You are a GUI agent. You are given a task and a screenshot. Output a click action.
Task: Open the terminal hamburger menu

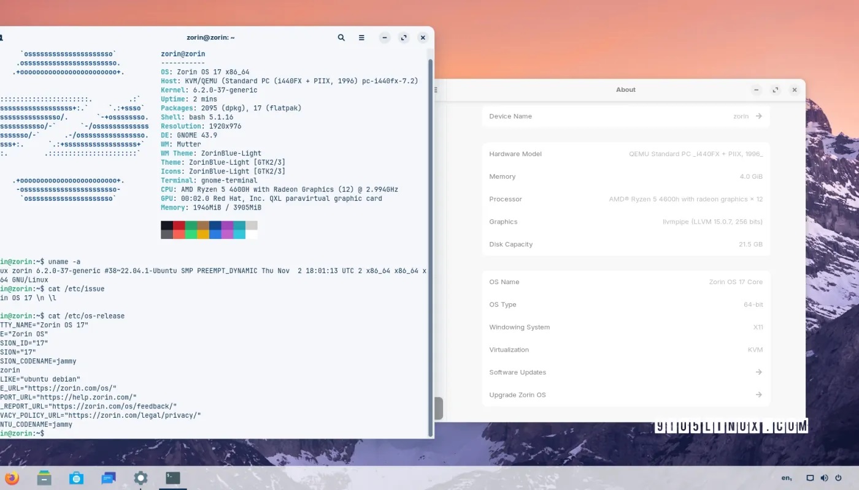361,37
